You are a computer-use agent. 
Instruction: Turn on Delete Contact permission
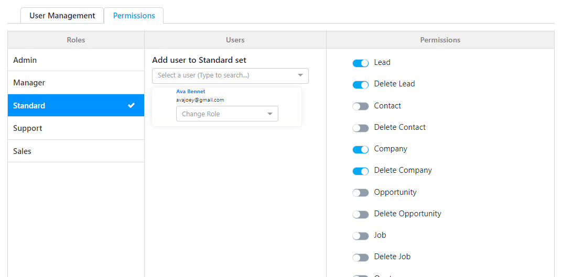click(361, 128)
